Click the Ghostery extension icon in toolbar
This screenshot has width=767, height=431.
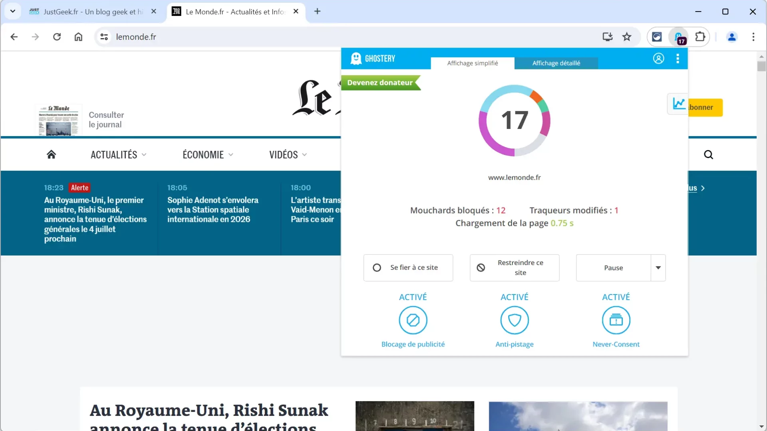coord(679,37)
